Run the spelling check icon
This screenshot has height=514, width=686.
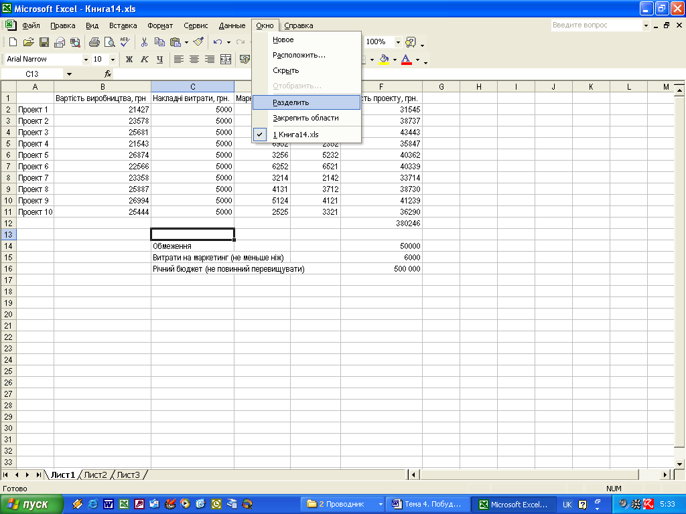(x=125, y=42)
